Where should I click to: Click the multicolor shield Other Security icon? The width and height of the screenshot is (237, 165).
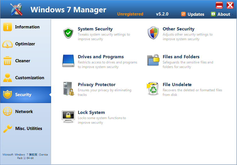coord(153,33)
